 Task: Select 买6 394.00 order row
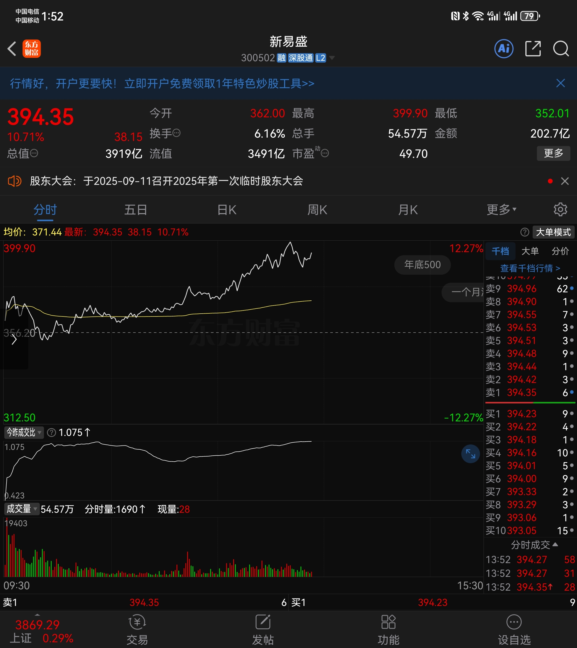click(x=530, y=479)
